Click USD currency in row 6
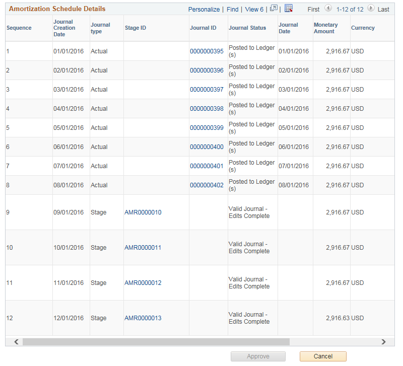Screen dimensions: 403x366 tap(358, 147)
